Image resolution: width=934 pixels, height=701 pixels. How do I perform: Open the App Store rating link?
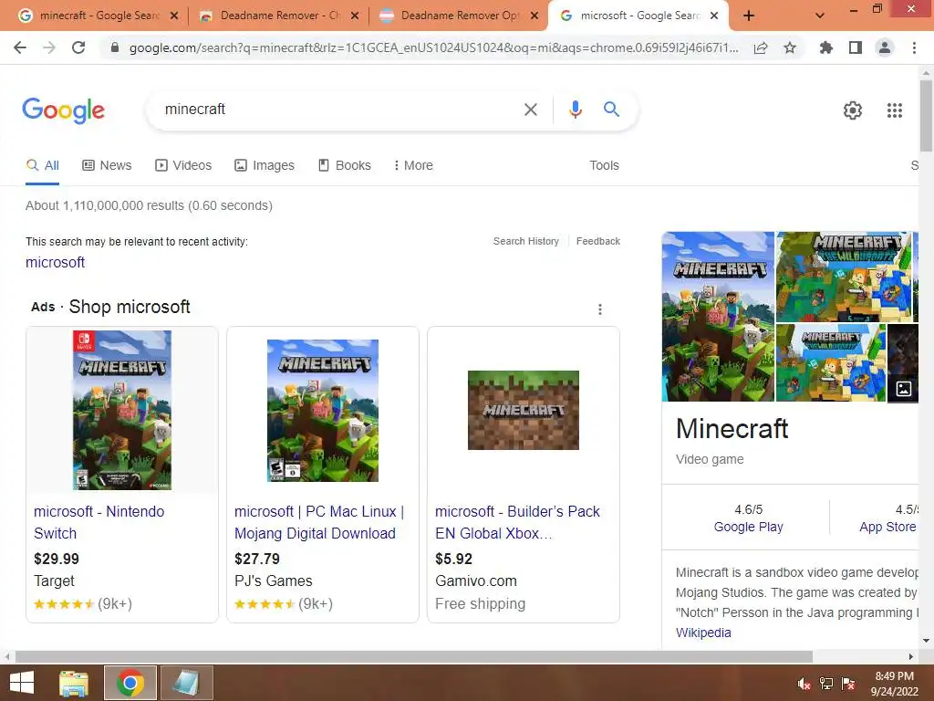[x=887, y=527]
